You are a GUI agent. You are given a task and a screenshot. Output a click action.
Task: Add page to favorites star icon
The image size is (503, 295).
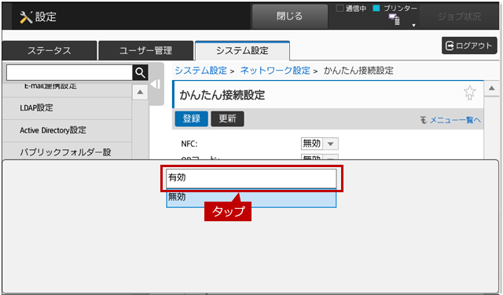(x=470, y=93)
